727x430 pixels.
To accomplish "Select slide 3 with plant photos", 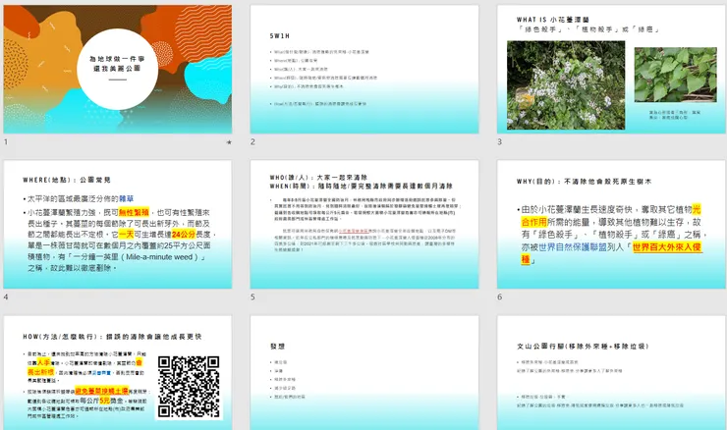I will coord(611,69).
